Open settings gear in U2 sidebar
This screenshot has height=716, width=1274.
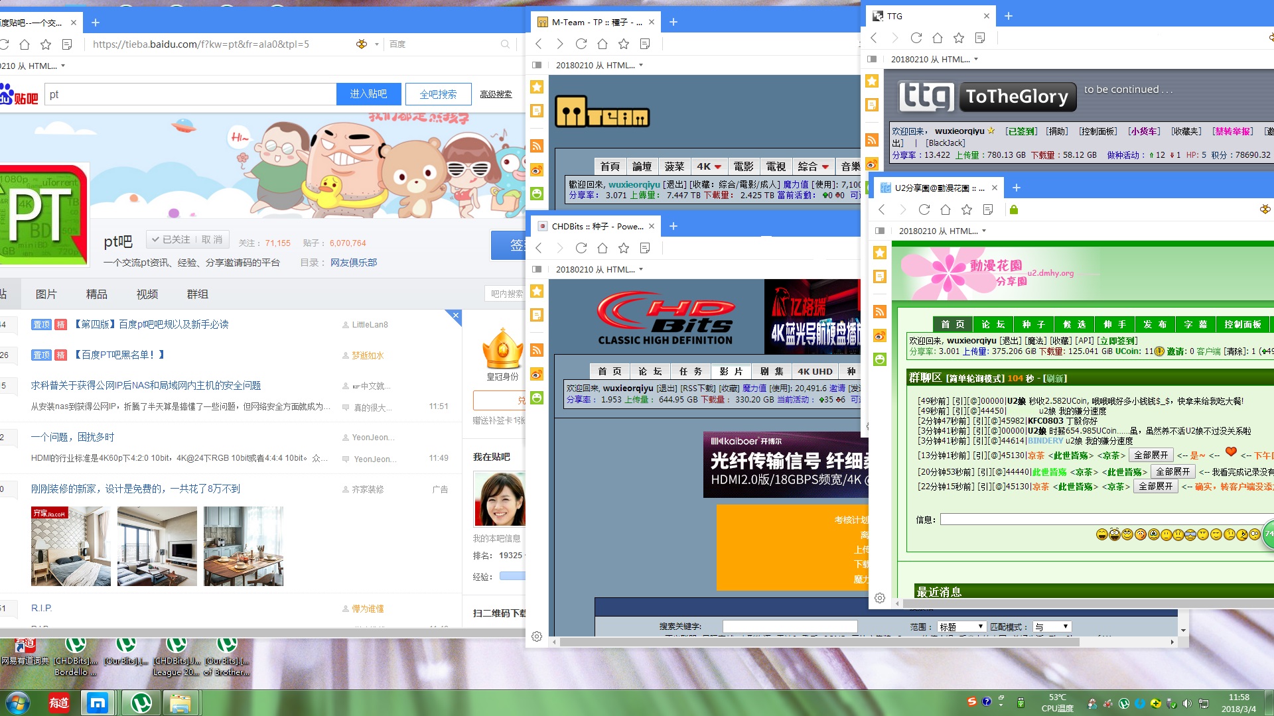880,598
